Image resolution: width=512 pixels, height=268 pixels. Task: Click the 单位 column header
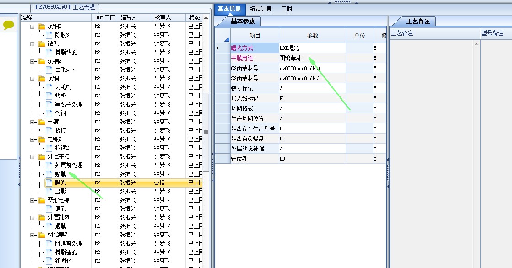pyautogui.click(x=359, y=35)
